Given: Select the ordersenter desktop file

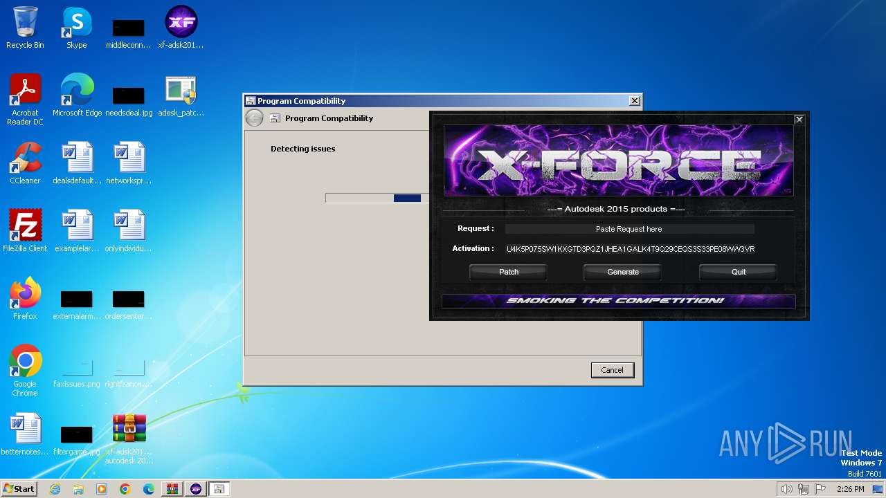Looking at the screenshot, I should pyautogui.click(x=129, y=304).
